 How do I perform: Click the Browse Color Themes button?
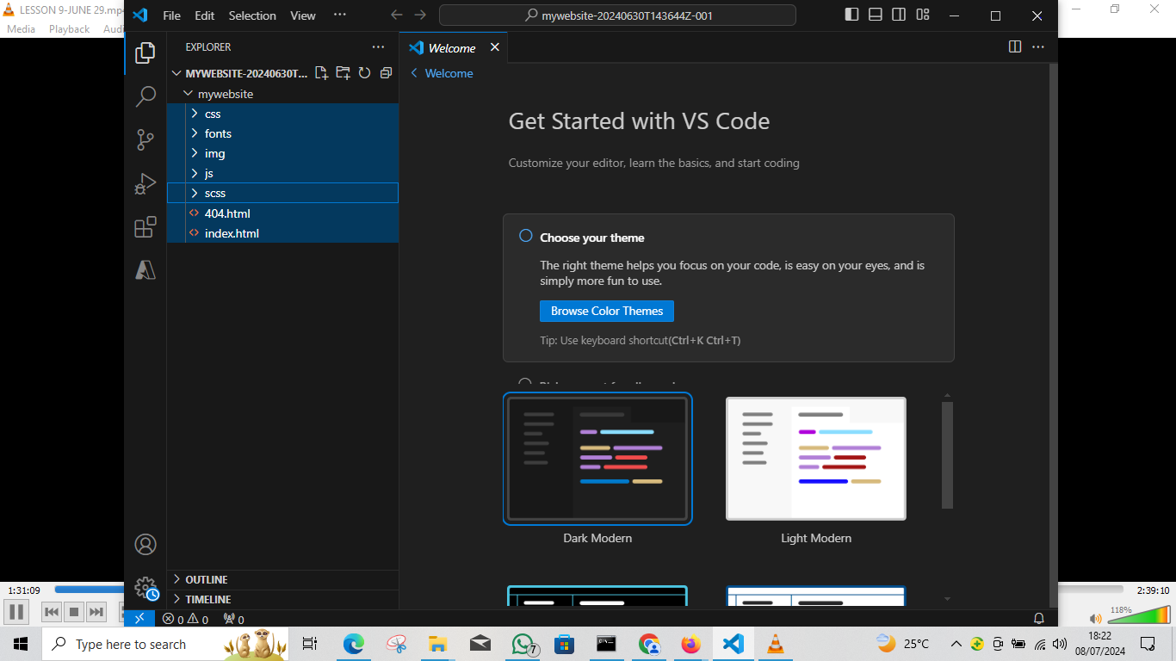606,311
